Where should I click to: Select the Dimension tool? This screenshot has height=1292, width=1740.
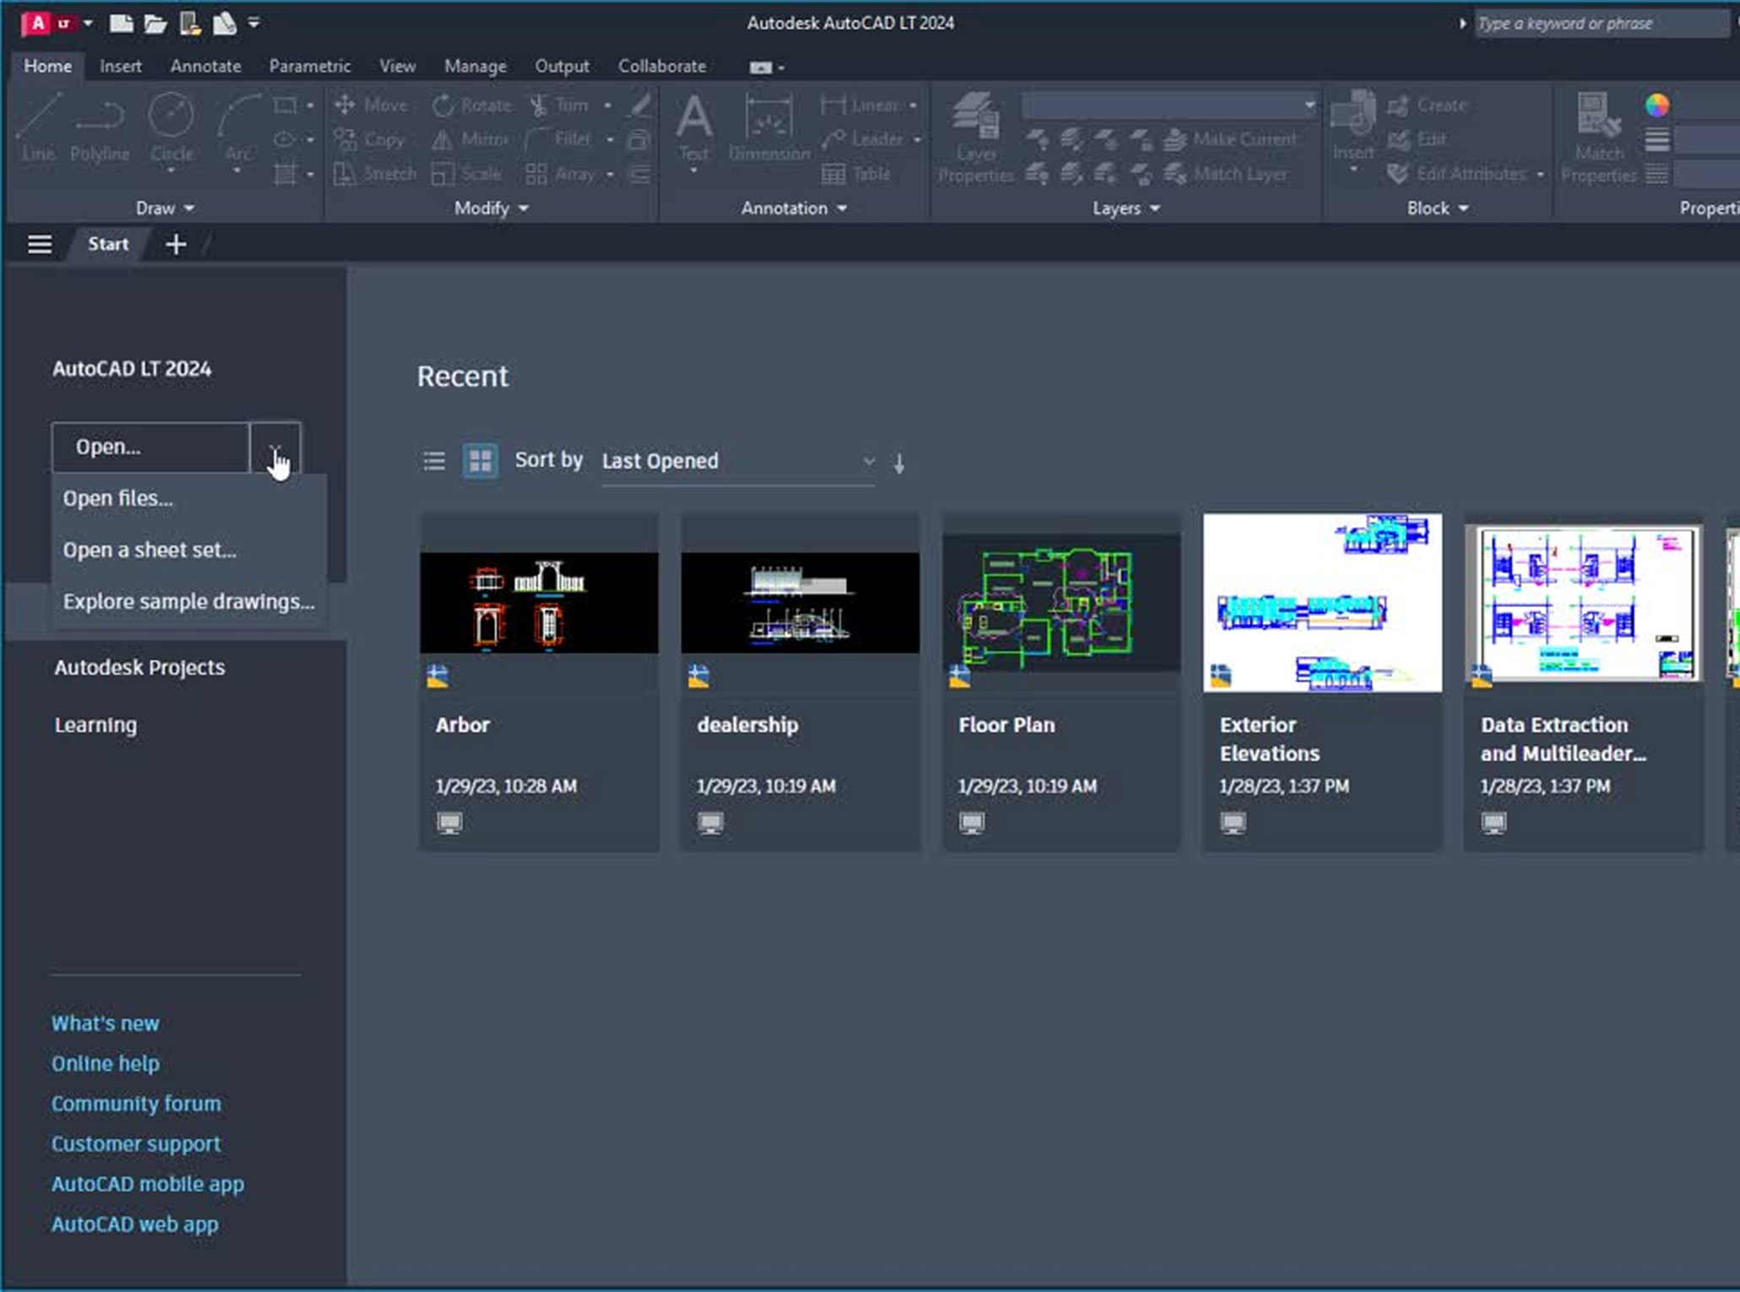[x=769, y=128]
